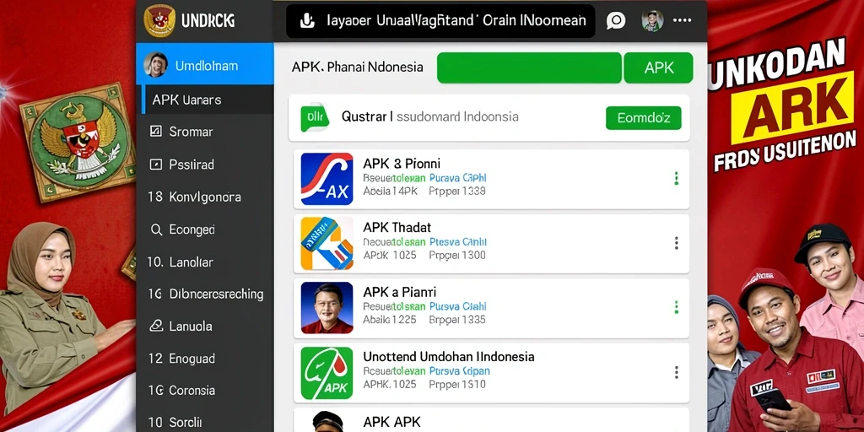Click the green Eomdoz button
The height and width of the screenshot is (432, 864).
point(643,118)
